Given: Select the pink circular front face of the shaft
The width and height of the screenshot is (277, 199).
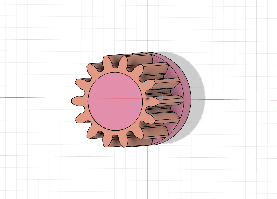Looking at the screenshot, I should pyautogui.click(x=115, y=101).
